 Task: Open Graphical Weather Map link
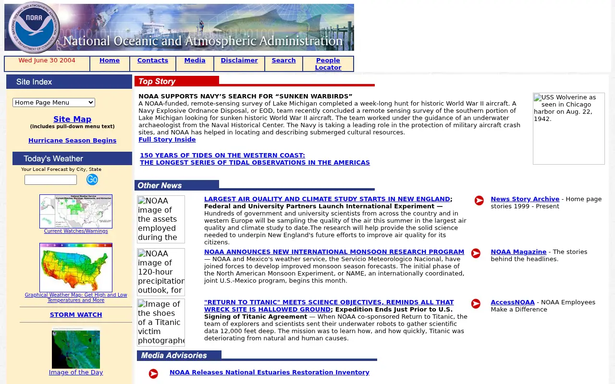(x=76, y=298)
